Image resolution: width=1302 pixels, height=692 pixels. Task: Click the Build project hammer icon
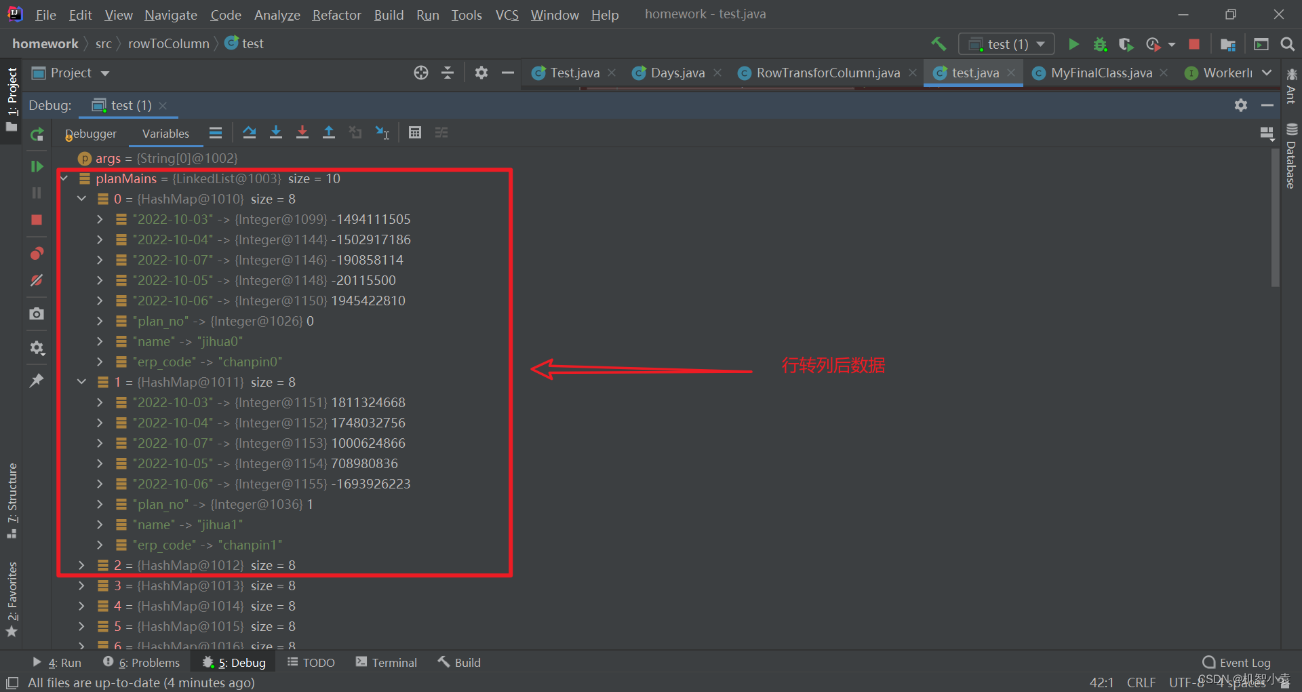[939, 44]
